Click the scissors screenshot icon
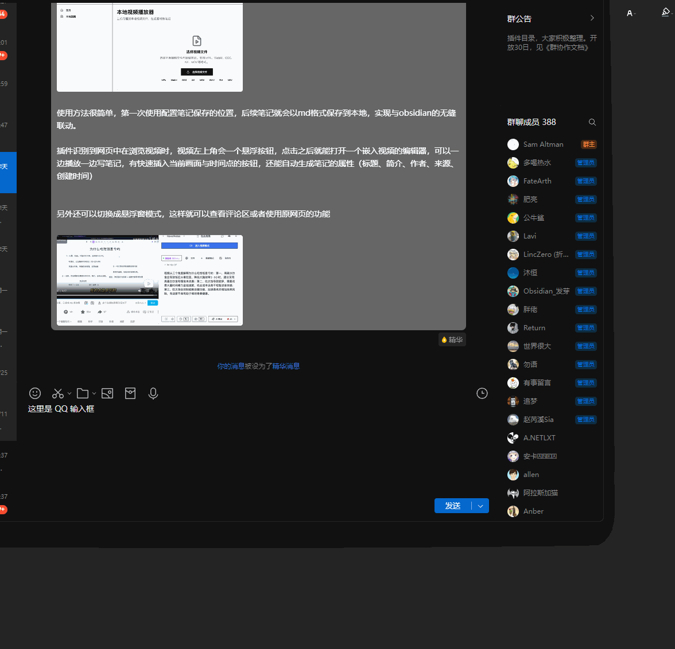 (x=57, y=393)
